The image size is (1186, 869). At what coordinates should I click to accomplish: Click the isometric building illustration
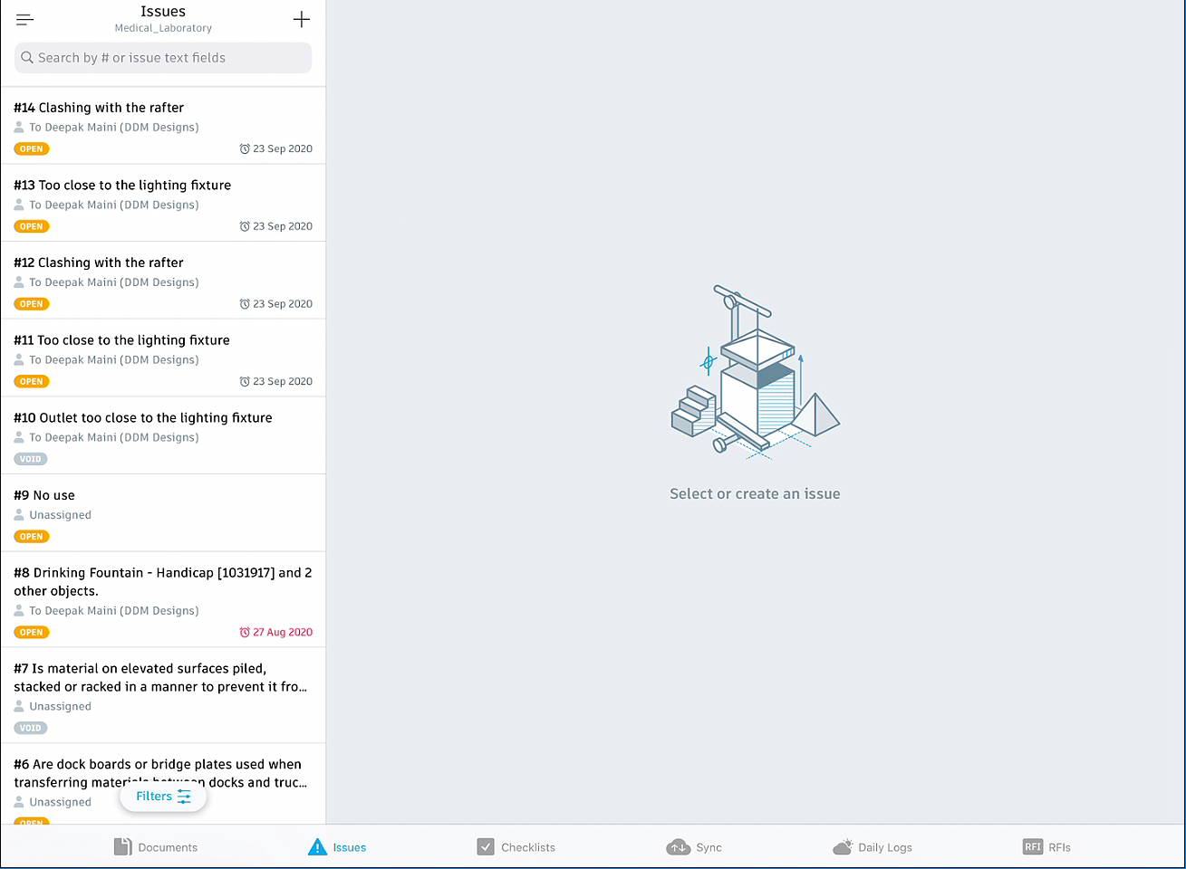point(755,373)
